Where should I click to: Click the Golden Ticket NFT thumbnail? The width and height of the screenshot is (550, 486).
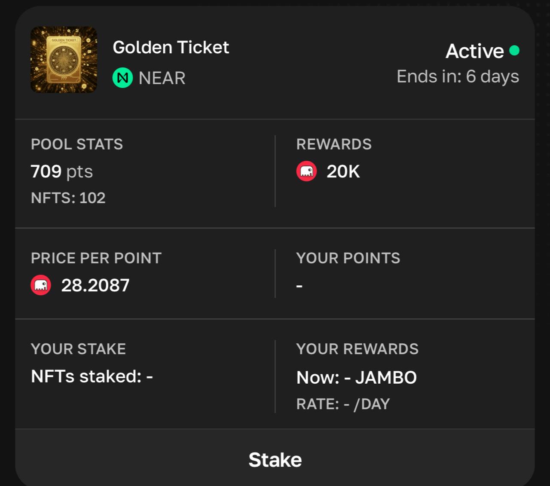64,60
